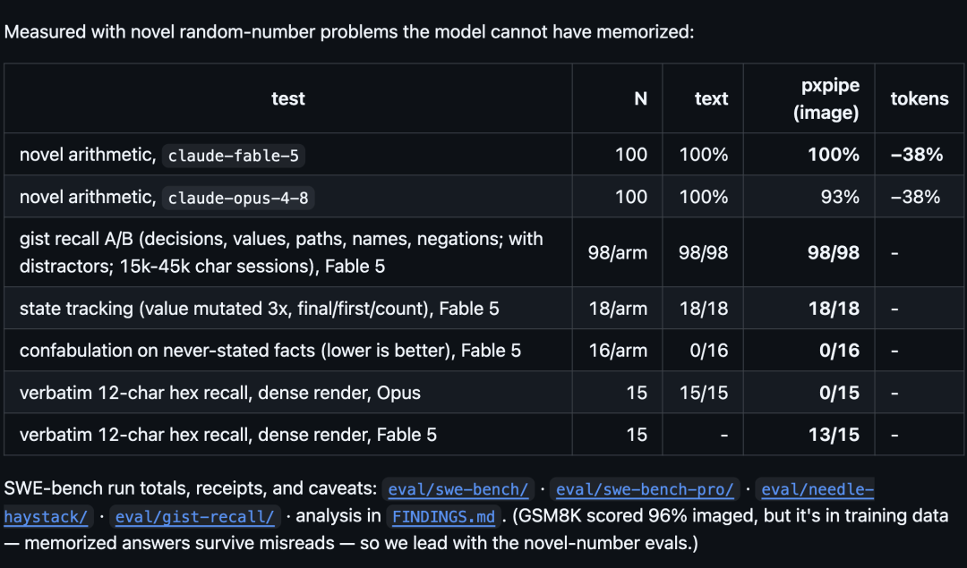This screenshot has width=967, height=568.
Task: Click the 'pxpipe (image)' column header
Action: point(826,98)
